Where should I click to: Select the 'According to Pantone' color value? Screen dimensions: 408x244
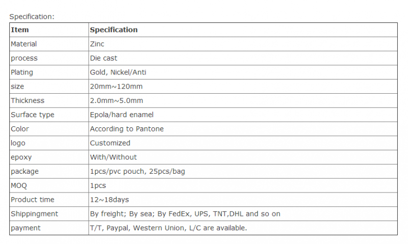coord(126,129)
